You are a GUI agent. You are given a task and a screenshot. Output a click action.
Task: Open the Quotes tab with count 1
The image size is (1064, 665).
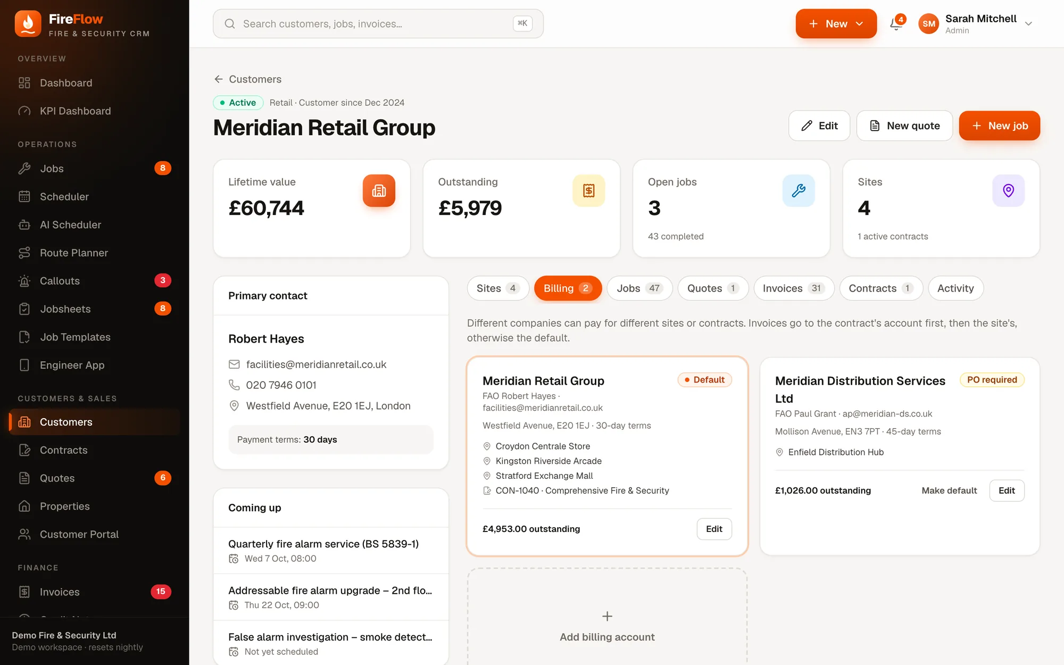(713, 288)
